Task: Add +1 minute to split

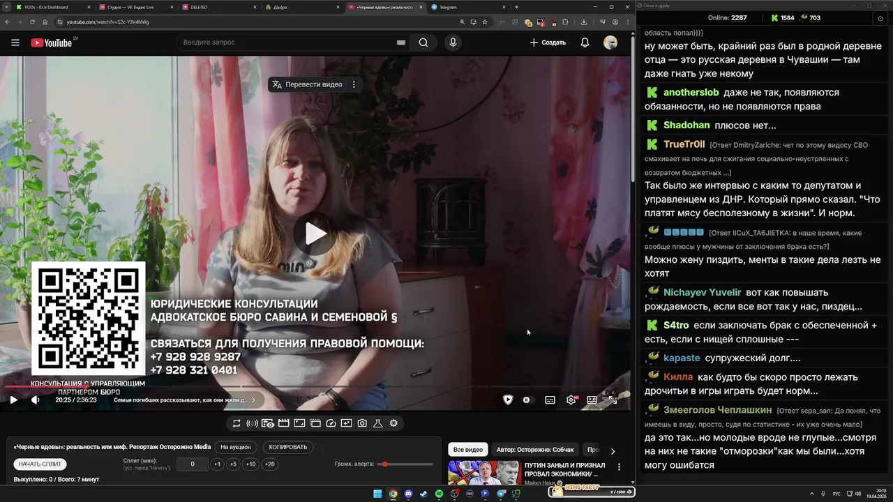Action: tap(217, 464)
